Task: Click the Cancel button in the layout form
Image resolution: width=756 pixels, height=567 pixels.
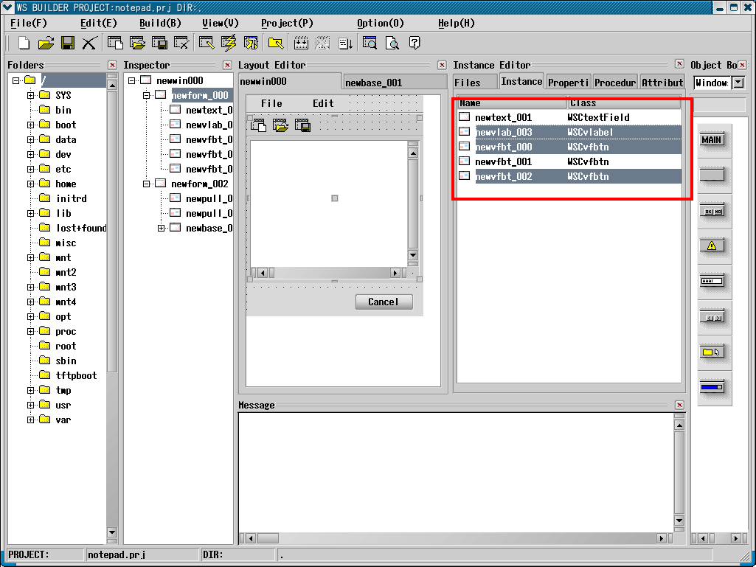Action: coord(384,302)
